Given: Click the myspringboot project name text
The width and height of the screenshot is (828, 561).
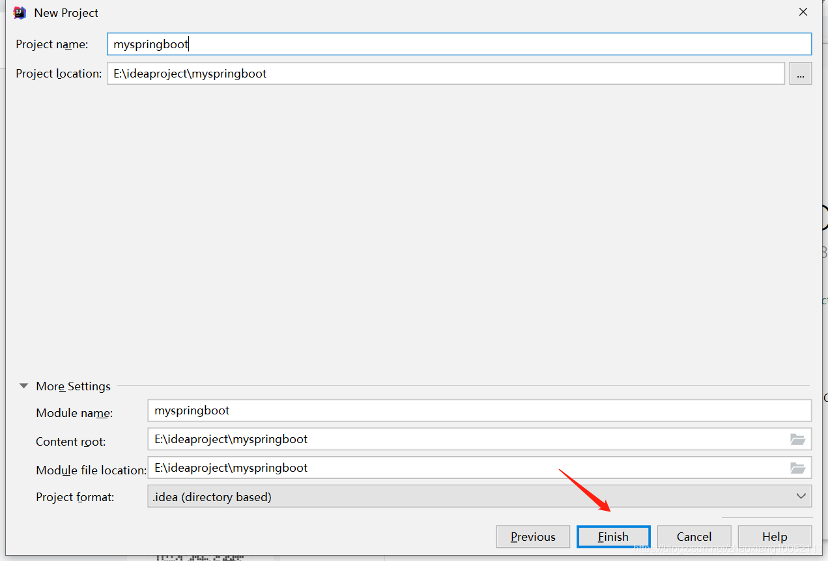Looking at the screenshot, I should 150,44.
